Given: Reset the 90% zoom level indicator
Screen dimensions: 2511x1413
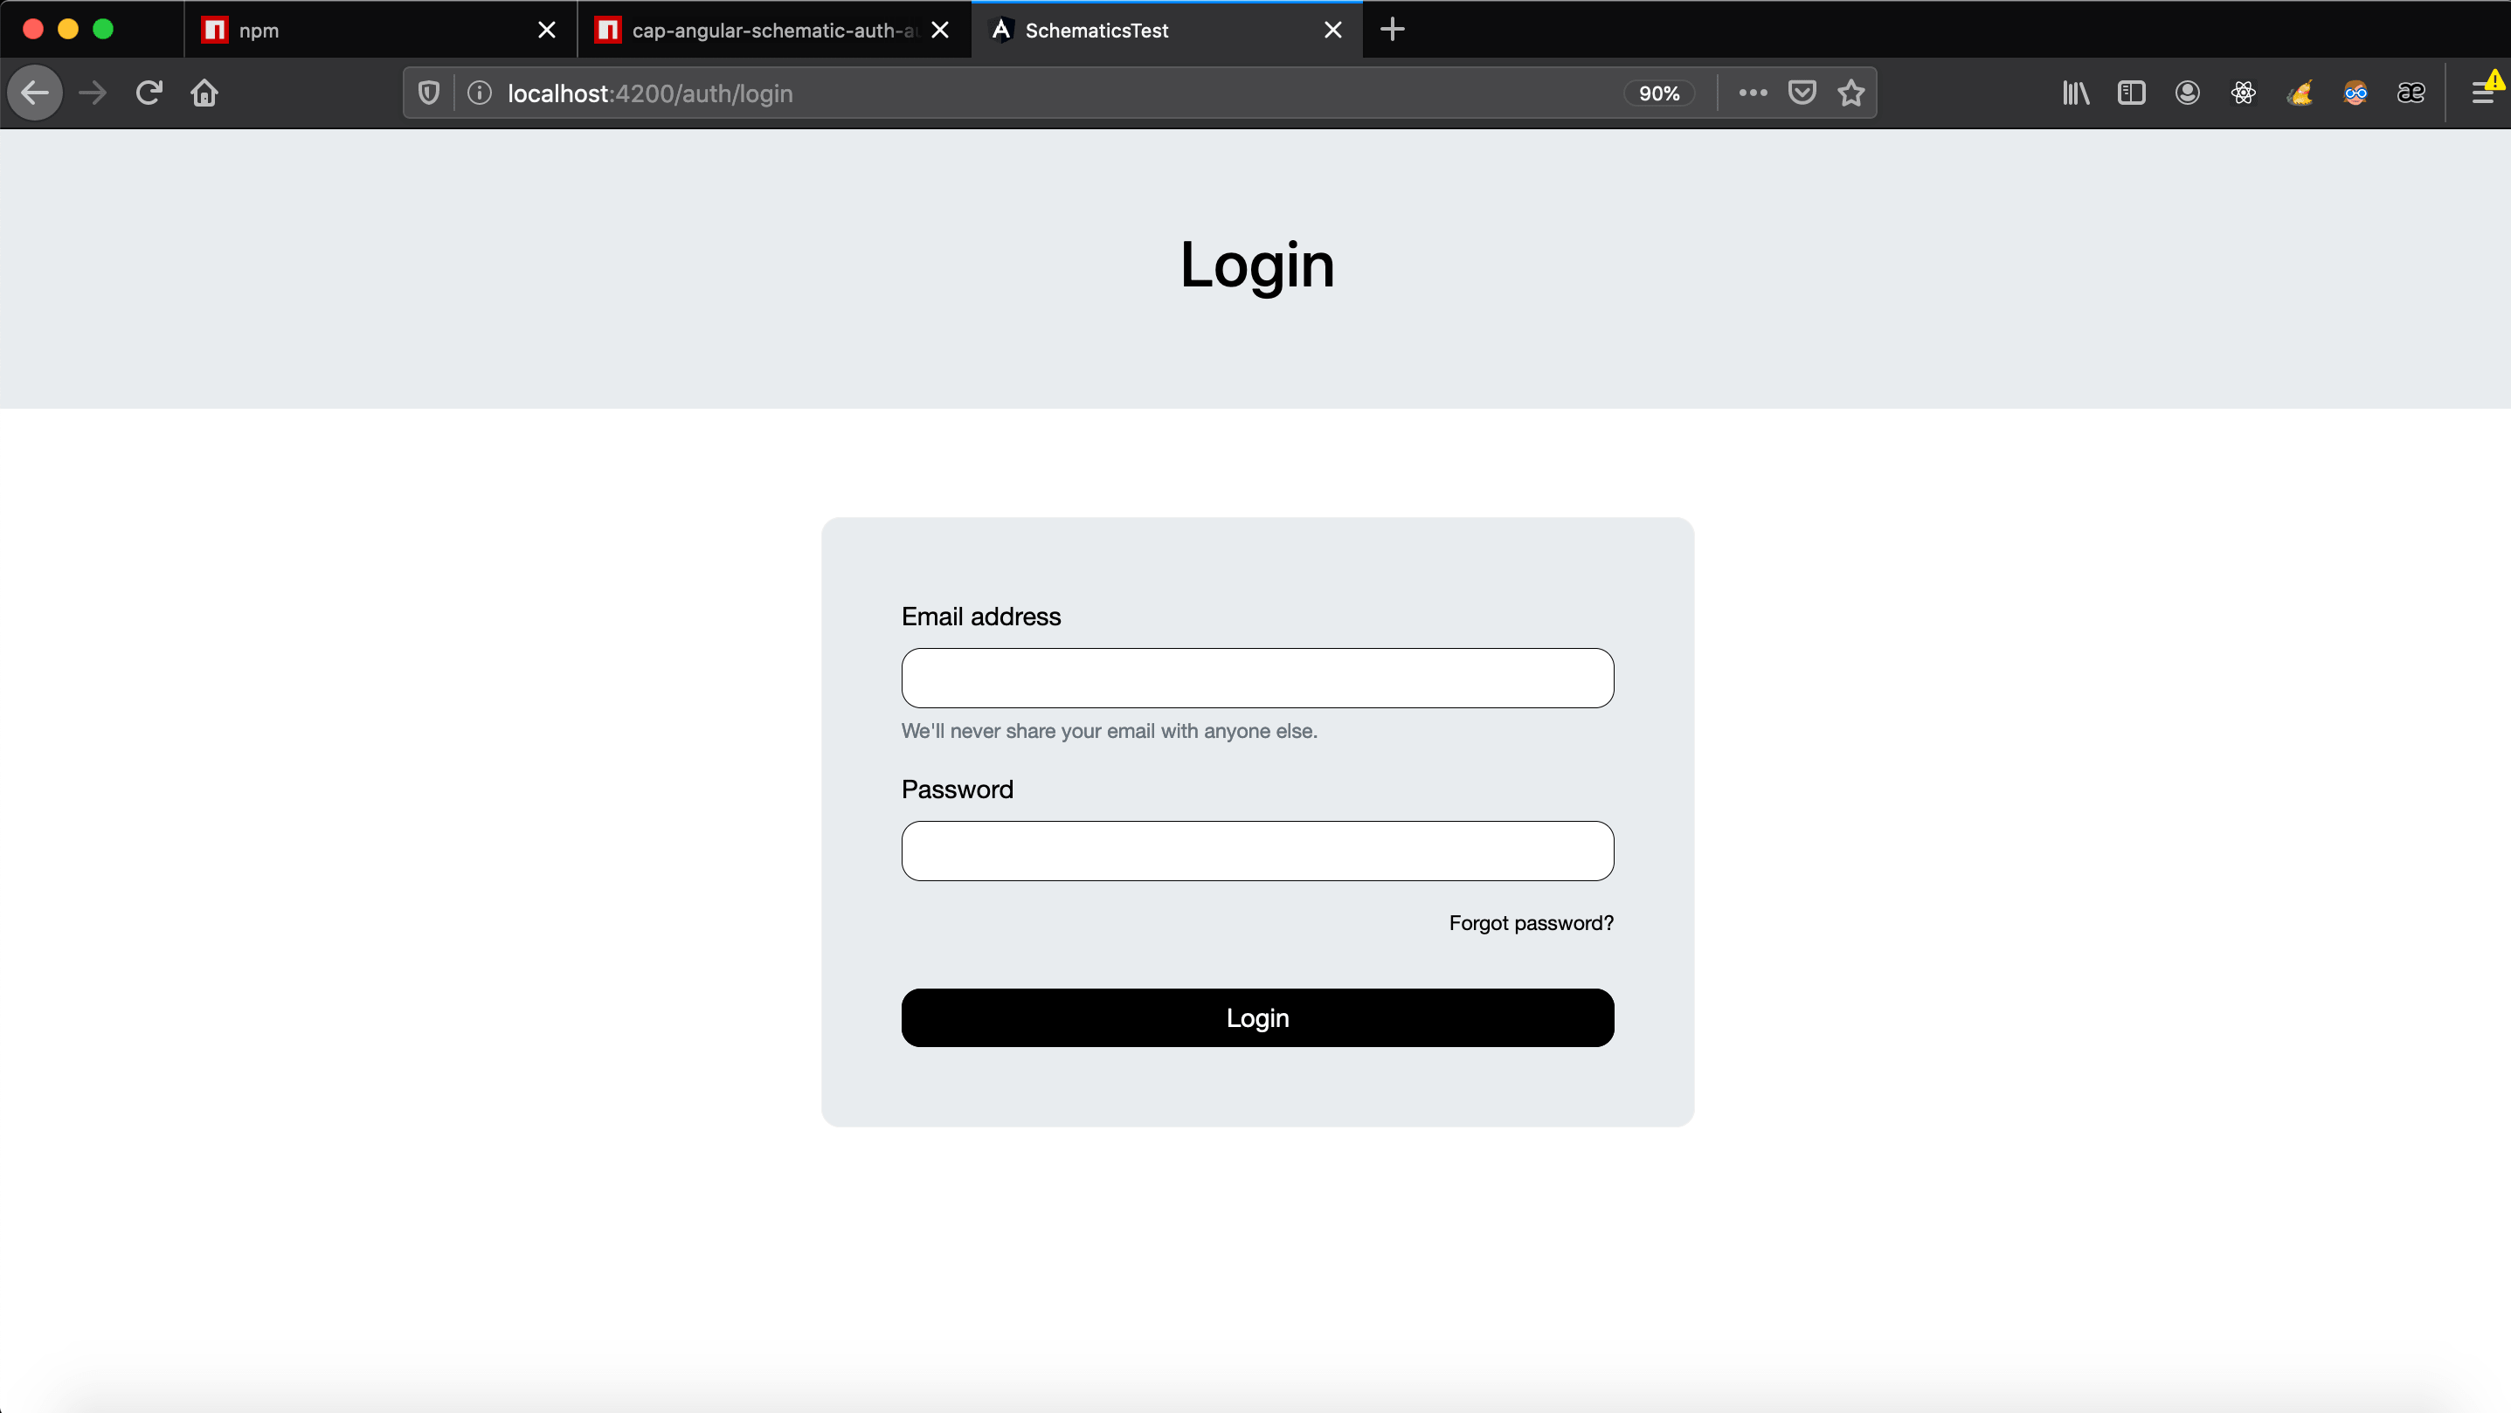Looking at the screenshot, I should point(1658,93).
